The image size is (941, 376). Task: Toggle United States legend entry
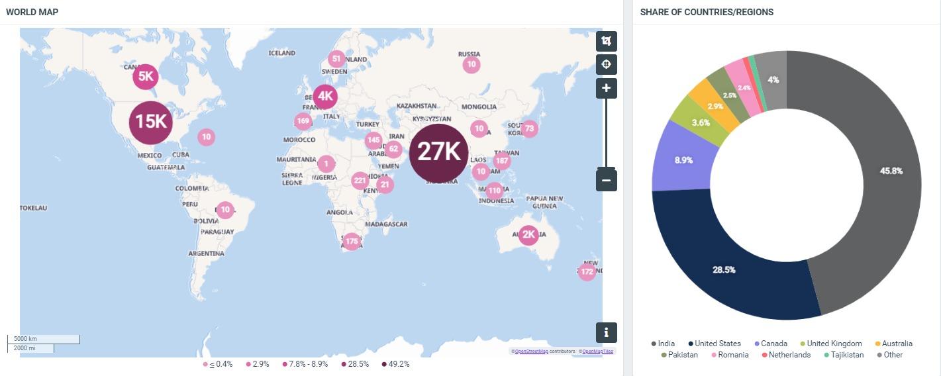(x=715, y=344)
